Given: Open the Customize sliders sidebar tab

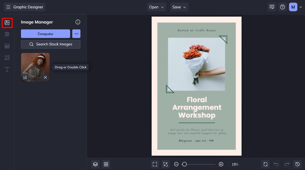Looking at the screenshot, I should point(7,34).
